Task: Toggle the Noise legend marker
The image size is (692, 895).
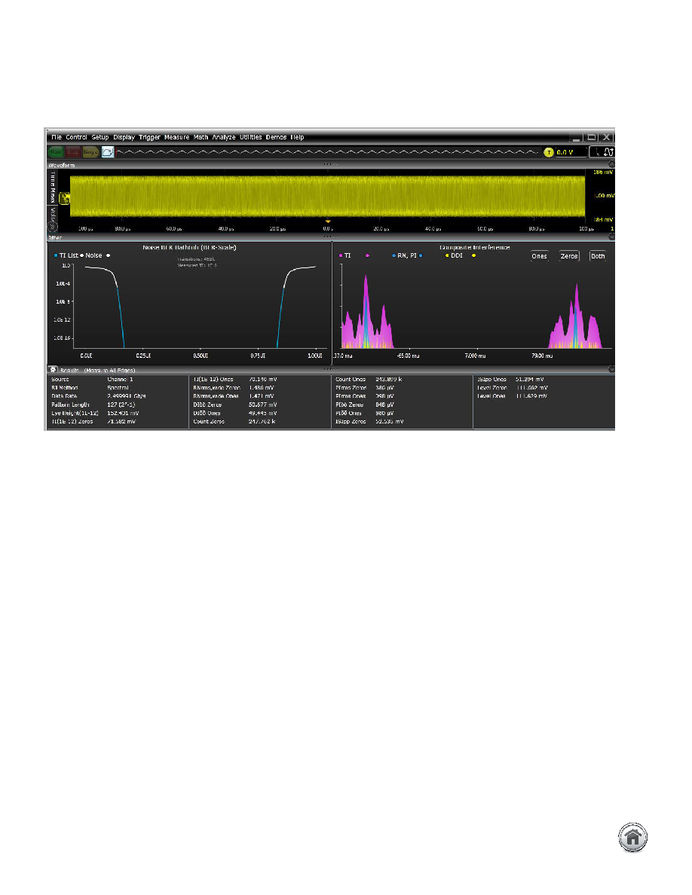Action: point(82,255)
